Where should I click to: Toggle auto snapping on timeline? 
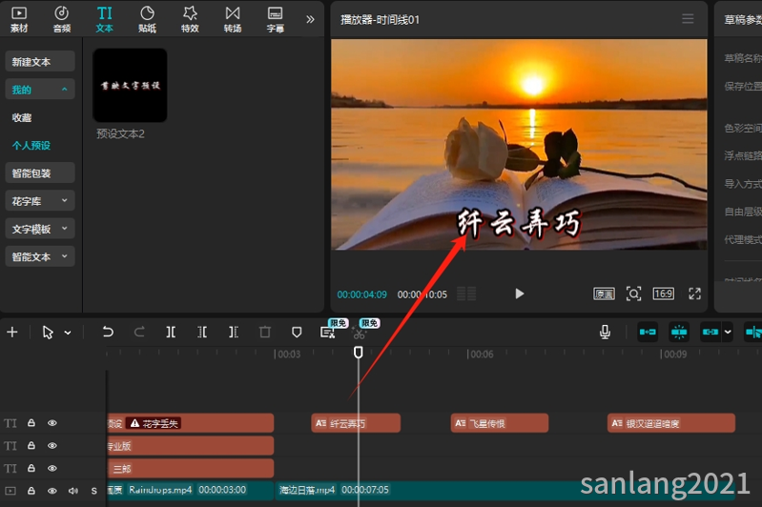[x=679, y=333]
